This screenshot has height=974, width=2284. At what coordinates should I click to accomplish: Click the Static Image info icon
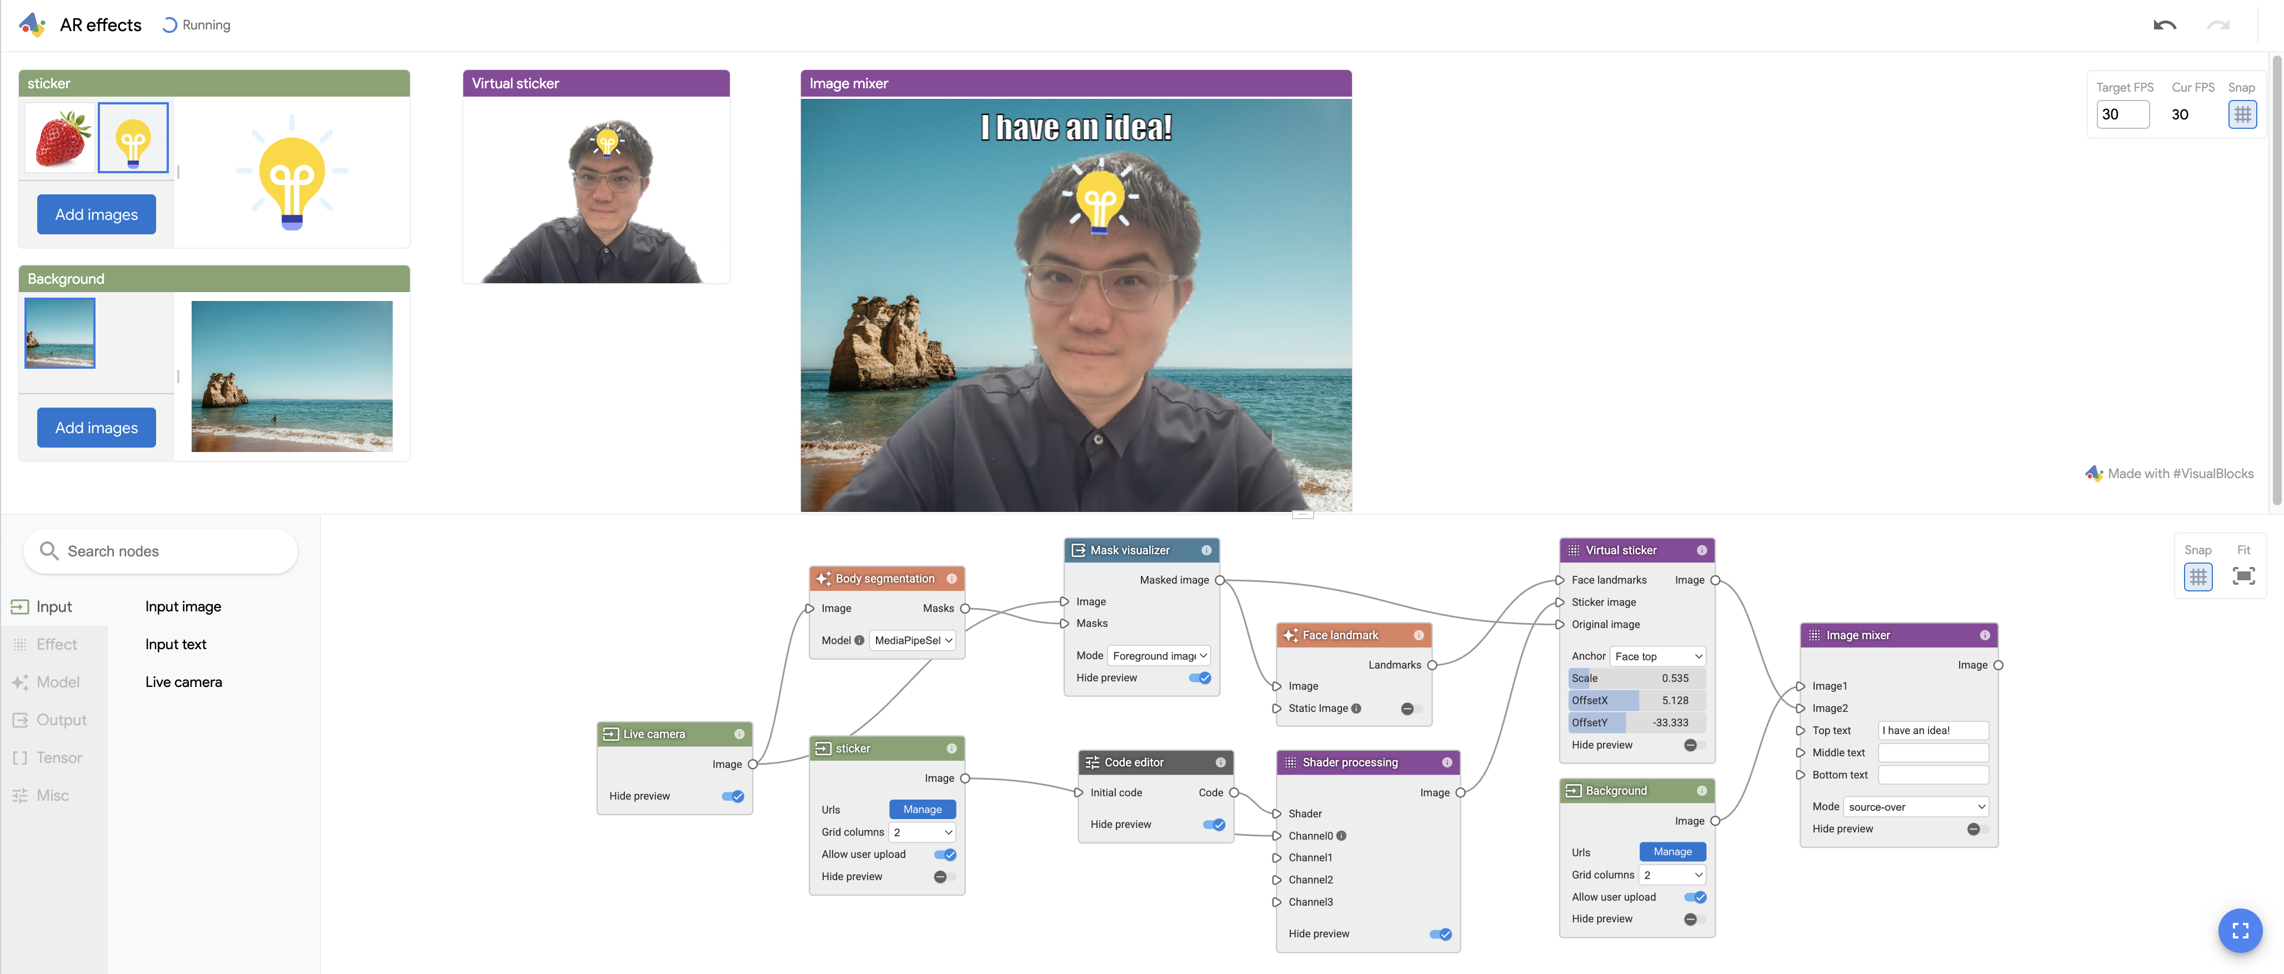1356,708
